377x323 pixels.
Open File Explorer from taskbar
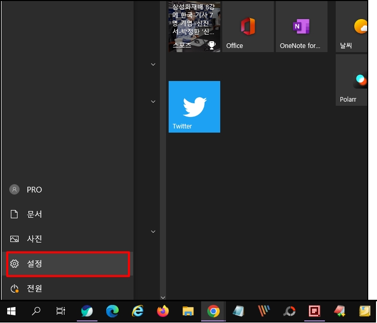click(188, 311)
